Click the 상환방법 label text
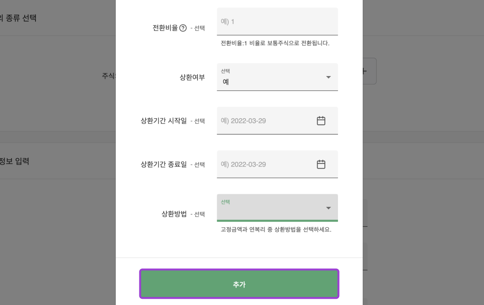The image size is (484, 305). (x=174, y=214)
